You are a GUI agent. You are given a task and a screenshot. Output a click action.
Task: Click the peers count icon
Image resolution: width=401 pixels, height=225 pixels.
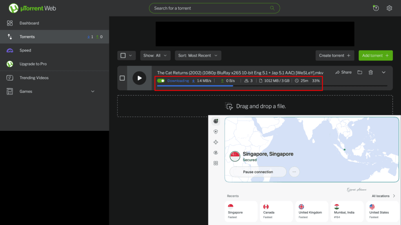246,80
